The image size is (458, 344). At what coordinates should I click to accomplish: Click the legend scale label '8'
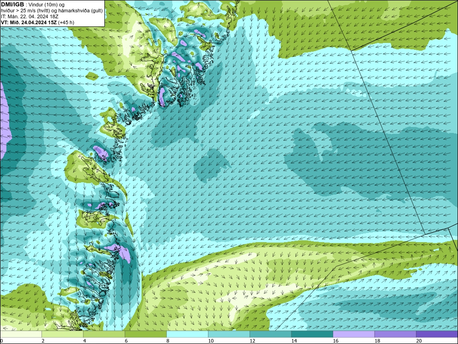point(168,341)
